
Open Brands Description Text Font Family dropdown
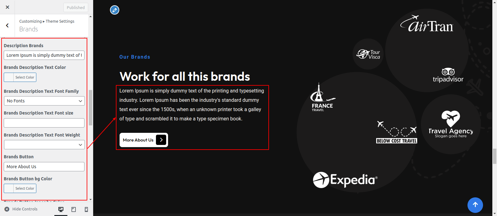(44, 101)
